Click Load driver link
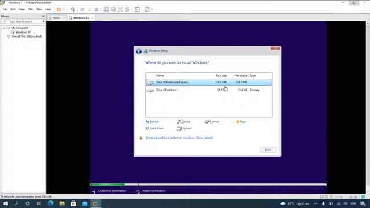Image resolution: width=370 pixels, height=208 pixels. coord(154,128)
